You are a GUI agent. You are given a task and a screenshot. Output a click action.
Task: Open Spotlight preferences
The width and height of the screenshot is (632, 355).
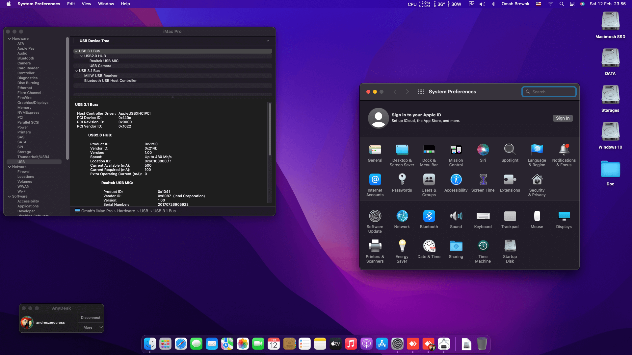pos(510,153)
